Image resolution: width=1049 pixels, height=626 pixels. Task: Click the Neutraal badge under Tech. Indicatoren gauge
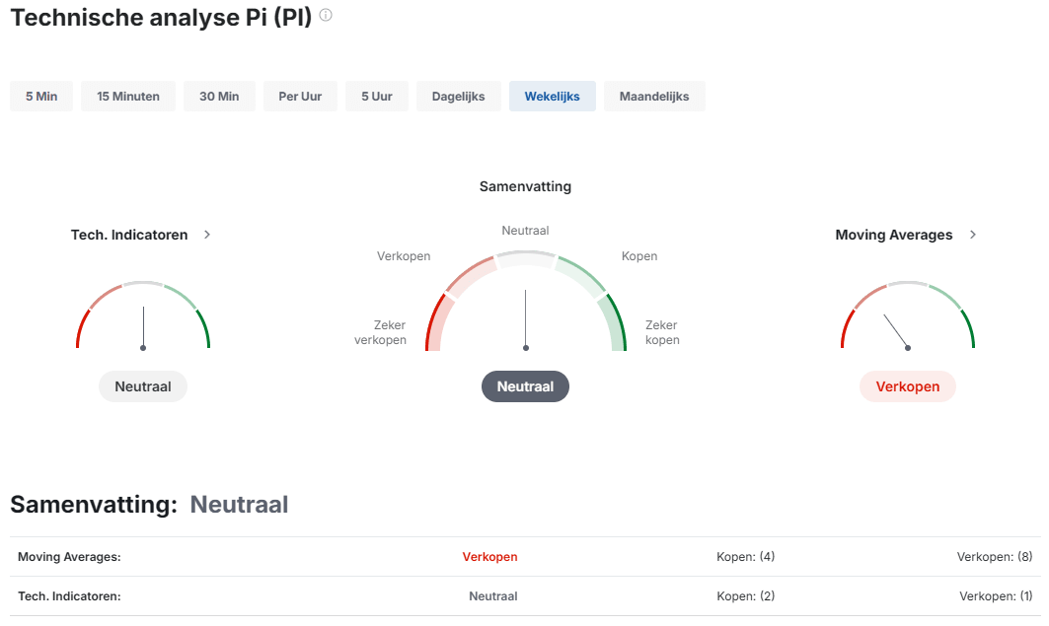click(143, 386)
